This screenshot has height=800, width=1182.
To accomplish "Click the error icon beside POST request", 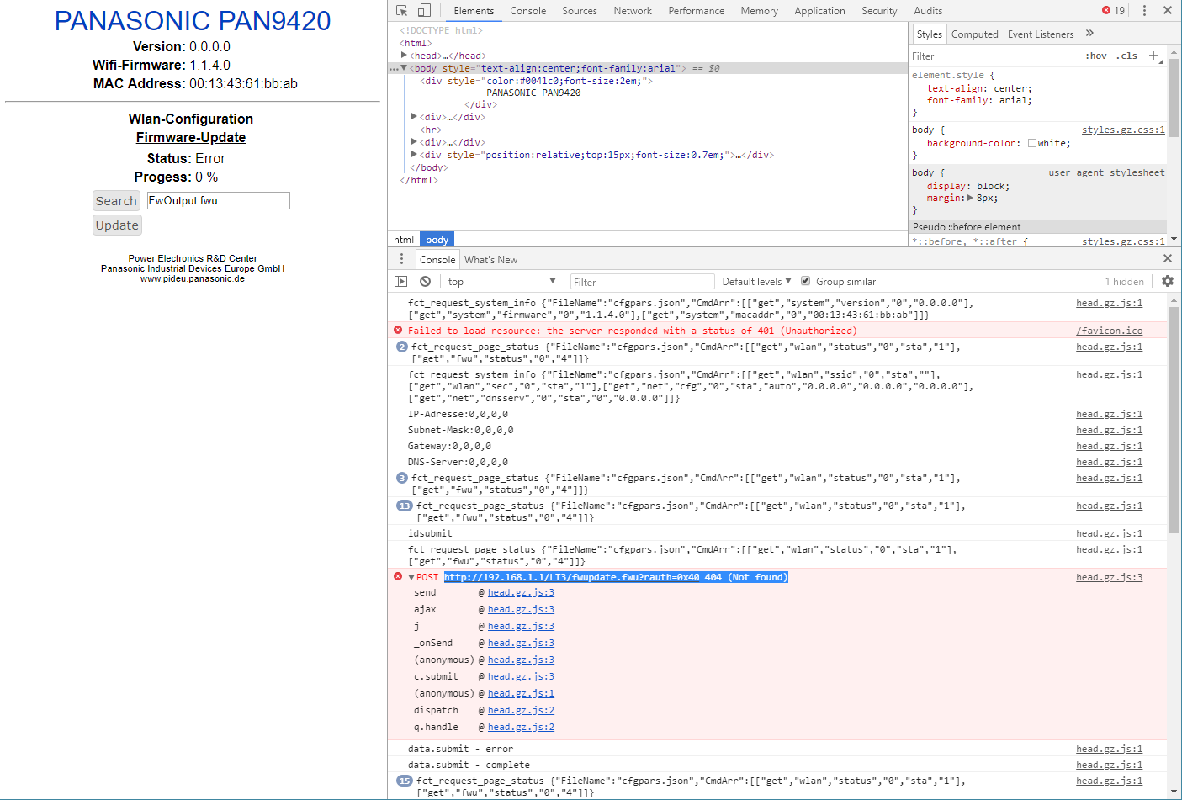I will click(x=398, y=576).
